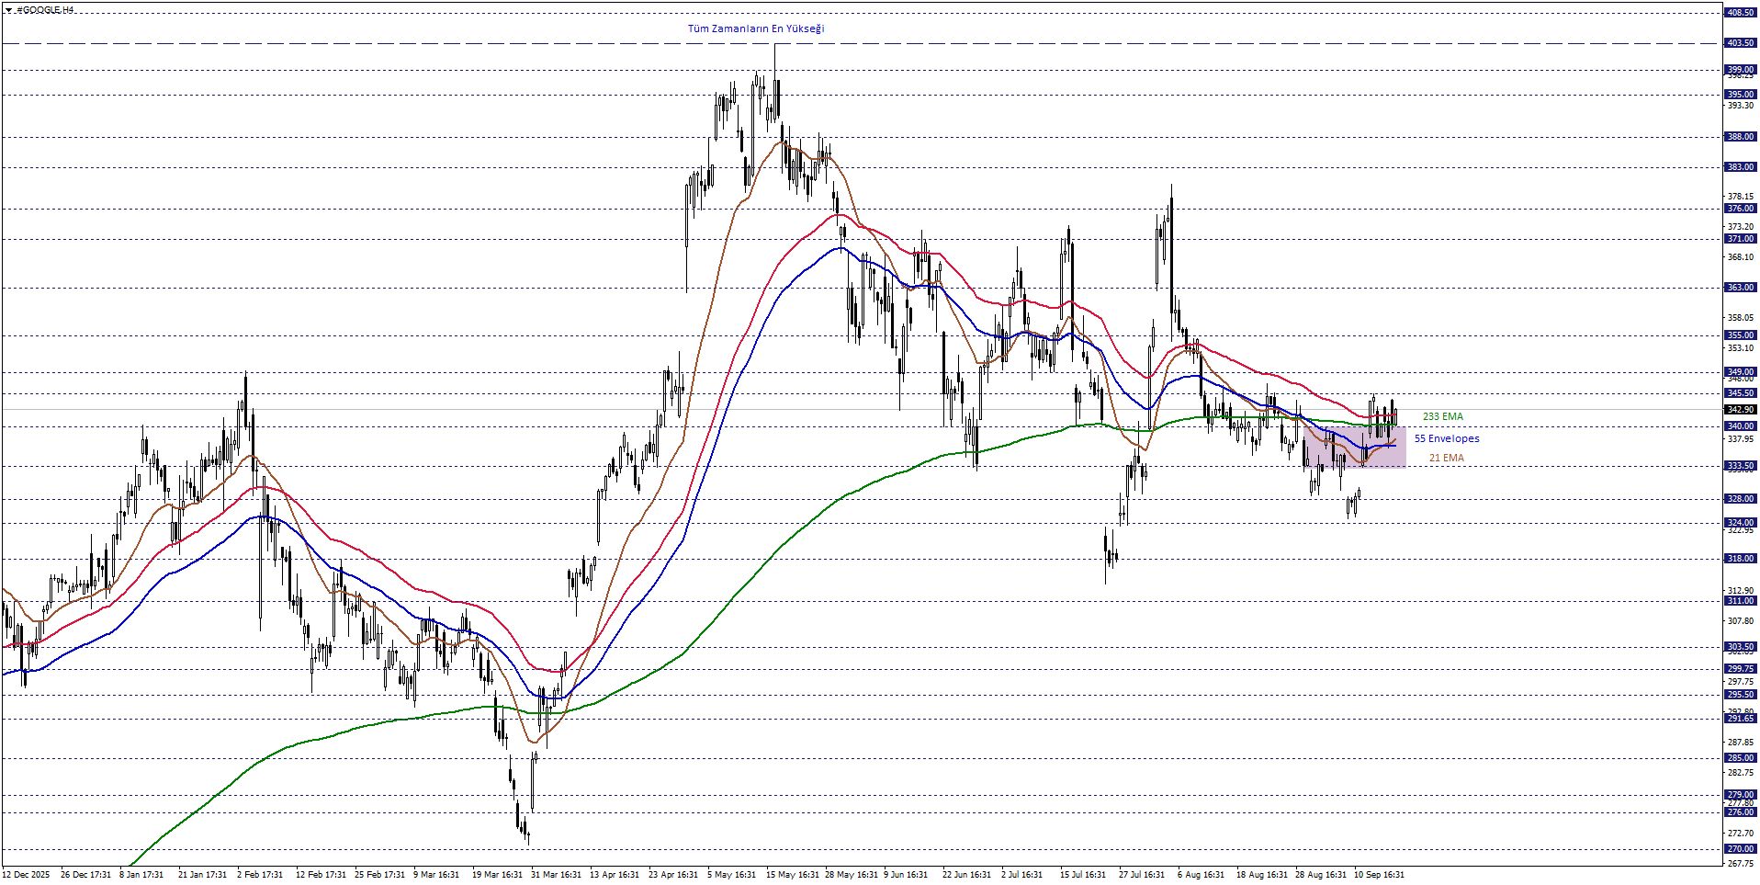Click the 383.00 price level tag

point(1741,167)
